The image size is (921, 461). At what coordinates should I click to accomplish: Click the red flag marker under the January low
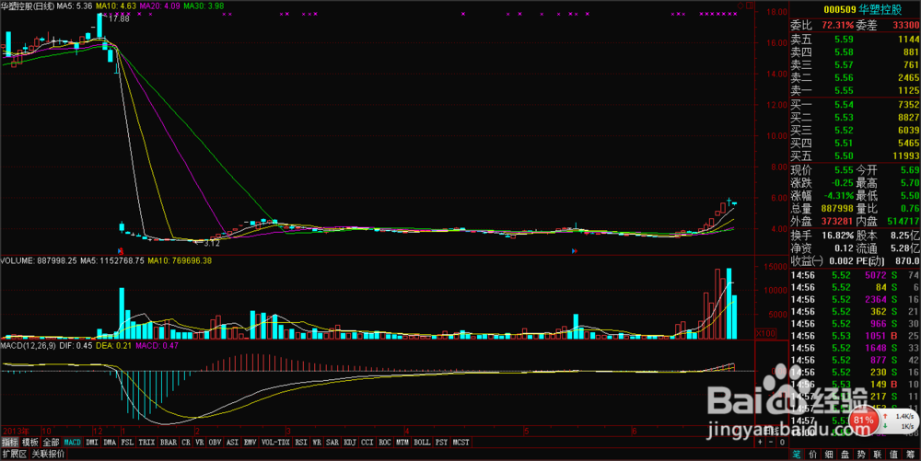pyautogui.click(x=121, y=250)
